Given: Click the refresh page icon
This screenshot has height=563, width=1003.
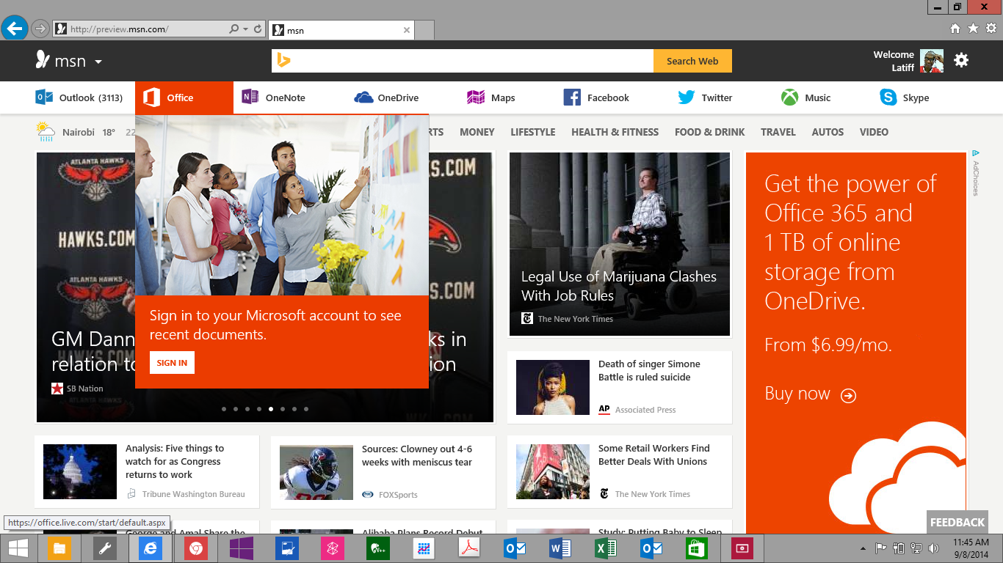Looking at the screenshot, I should coord(258,29).
